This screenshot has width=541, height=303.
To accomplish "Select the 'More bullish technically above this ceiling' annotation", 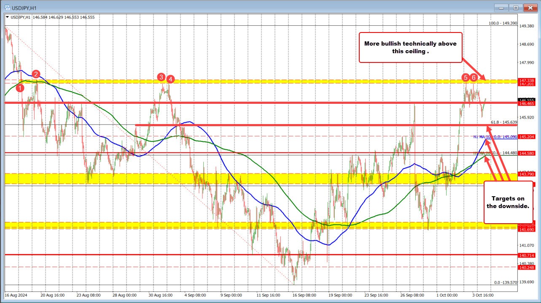I will [410, 47].
